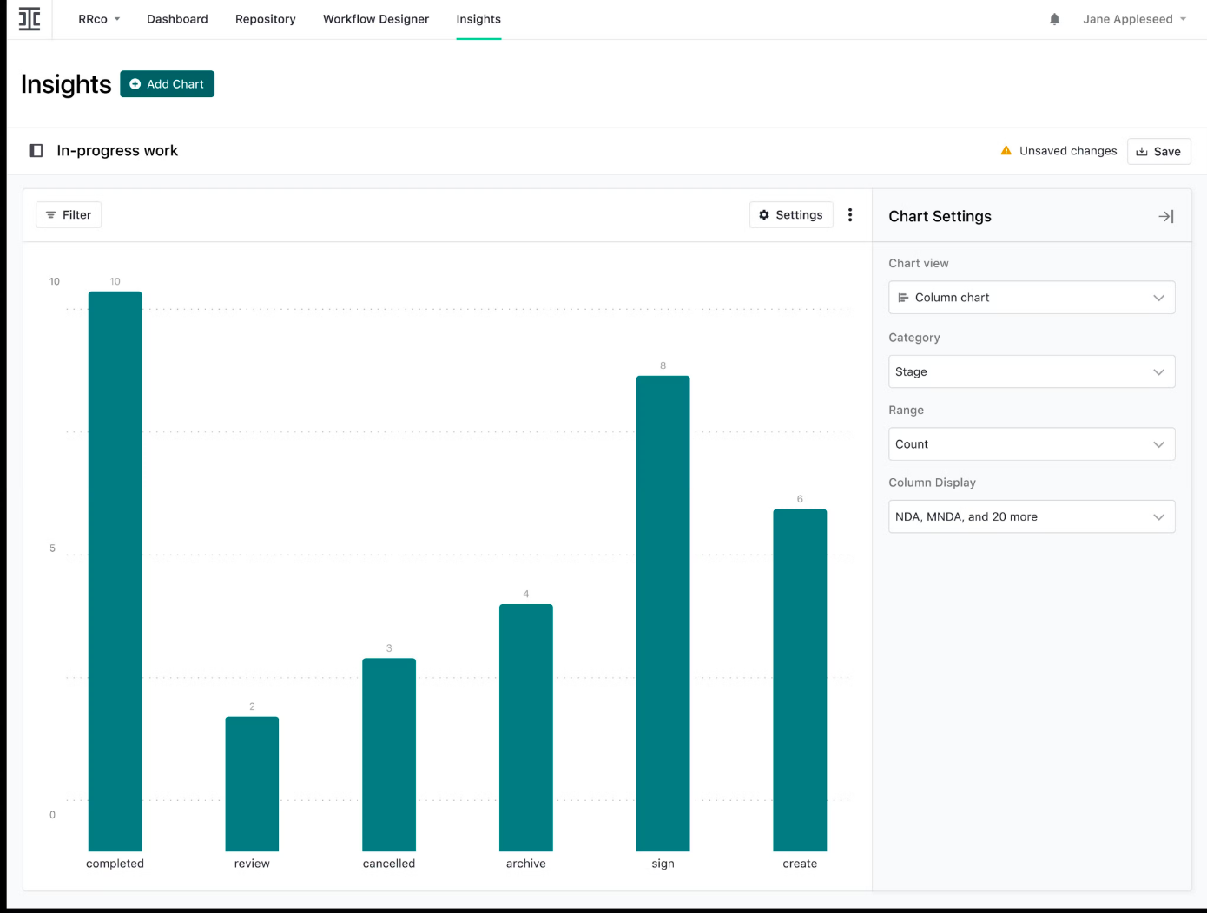The width and height of the screenshot is (1207, 913).
Task: Open the Filter control
Action: [x=69, y=215]
